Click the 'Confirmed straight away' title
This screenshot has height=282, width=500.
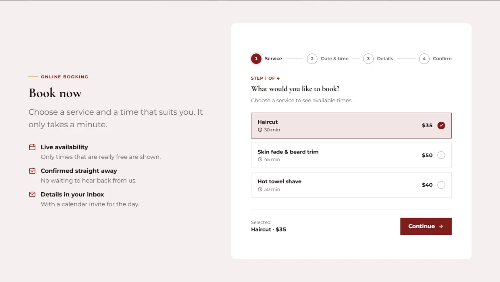[79, 171]
